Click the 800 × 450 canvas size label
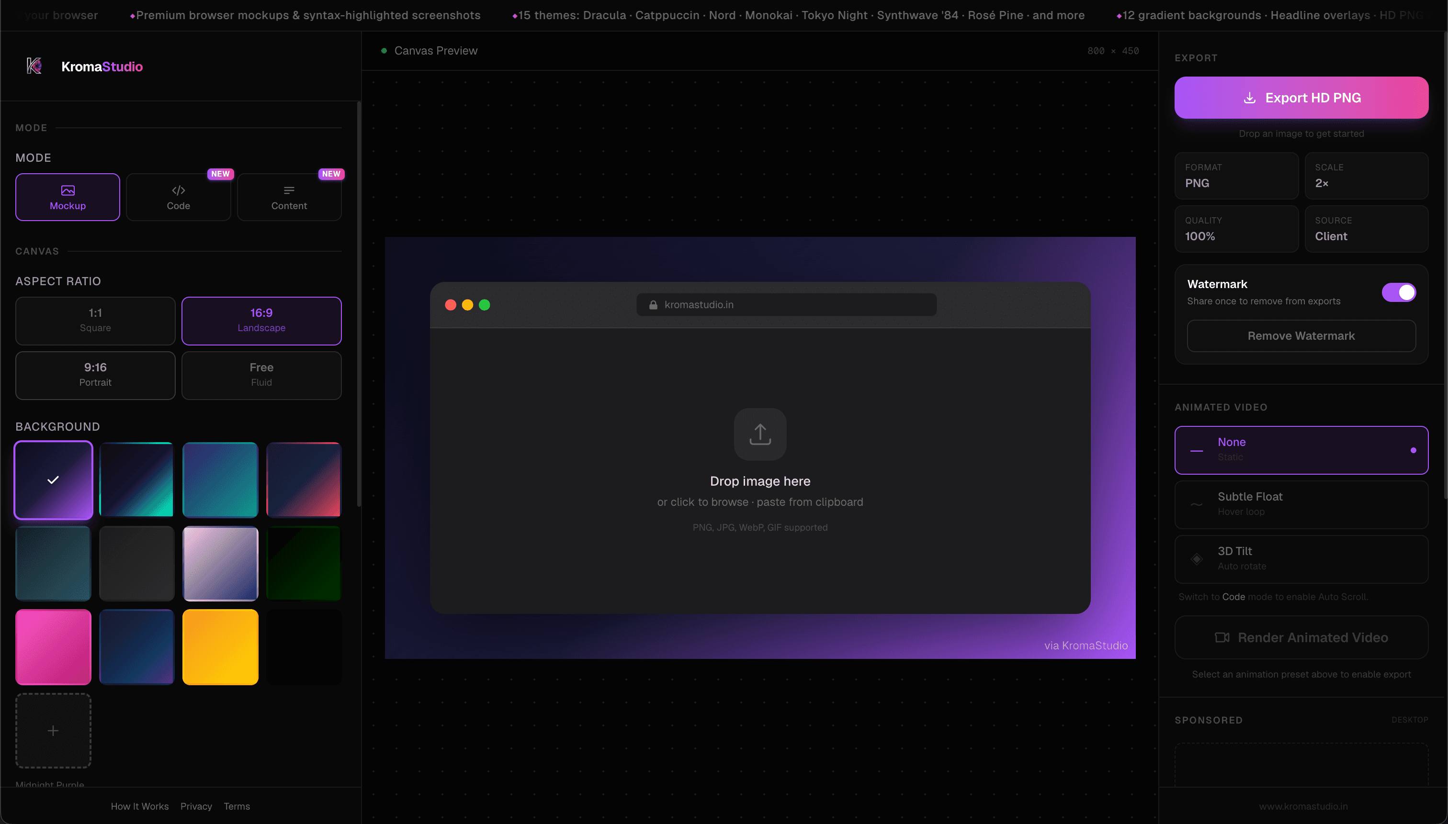1448x824 pixels. (1113, 51)
